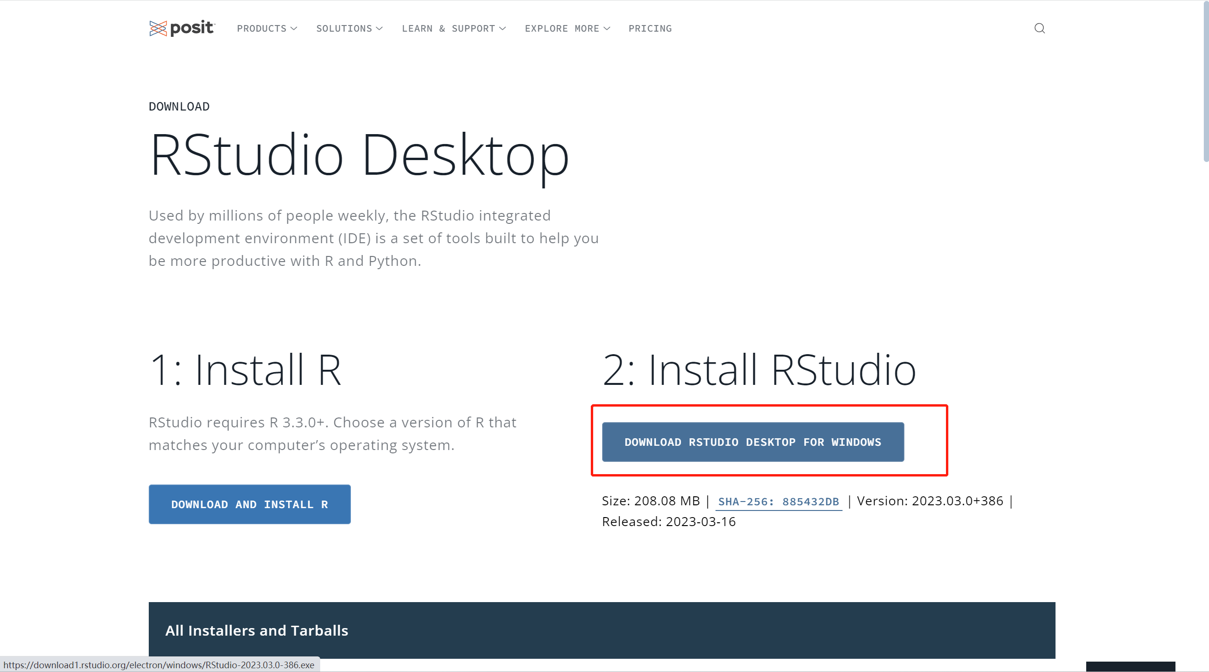Expand the Solutions dropdown chevron
The width and height of the screenshot is (1209, 672).
point(380,28)
